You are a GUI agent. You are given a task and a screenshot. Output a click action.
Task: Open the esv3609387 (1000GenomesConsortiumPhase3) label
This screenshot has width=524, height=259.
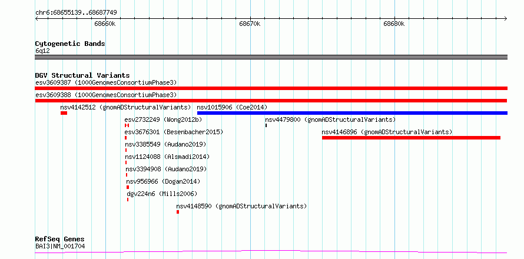pos(106,82)
